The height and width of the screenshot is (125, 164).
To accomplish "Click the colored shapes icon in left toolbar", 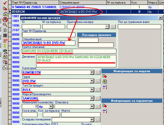I will [5, 52].
